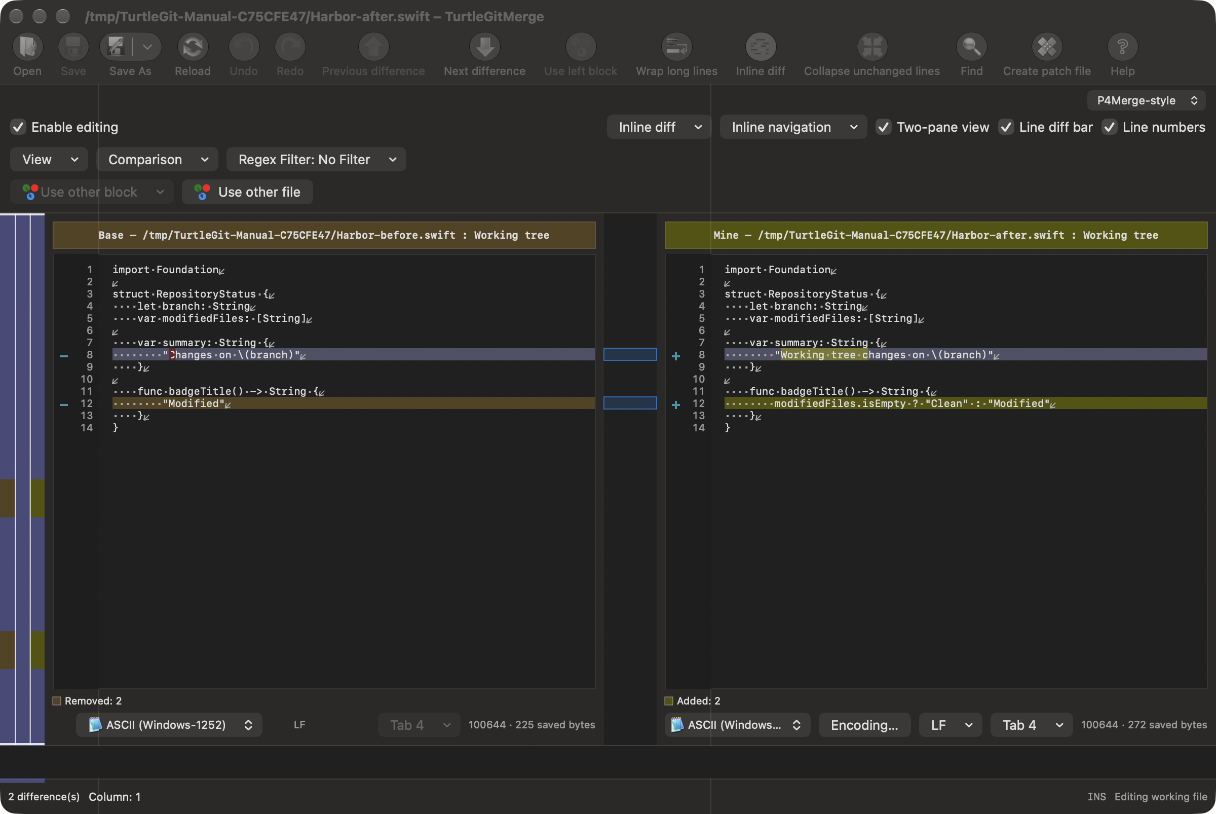Click the Encoding... button
Image resolution: width=1216 pixels, height=814 pixels.
tap(864, 725)
